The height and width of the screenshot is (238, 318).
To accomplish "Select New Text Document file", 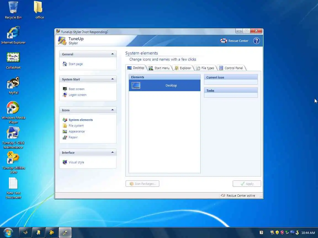I will point(13,188).
